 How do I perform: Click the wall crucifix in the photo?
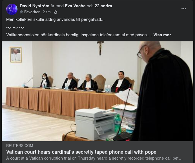tap(100, 48)
